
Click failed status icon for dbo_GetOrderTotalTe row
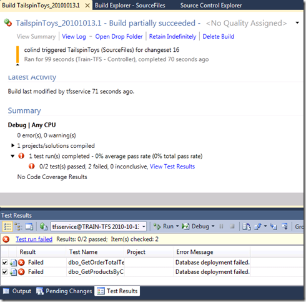tap(21, 263)
